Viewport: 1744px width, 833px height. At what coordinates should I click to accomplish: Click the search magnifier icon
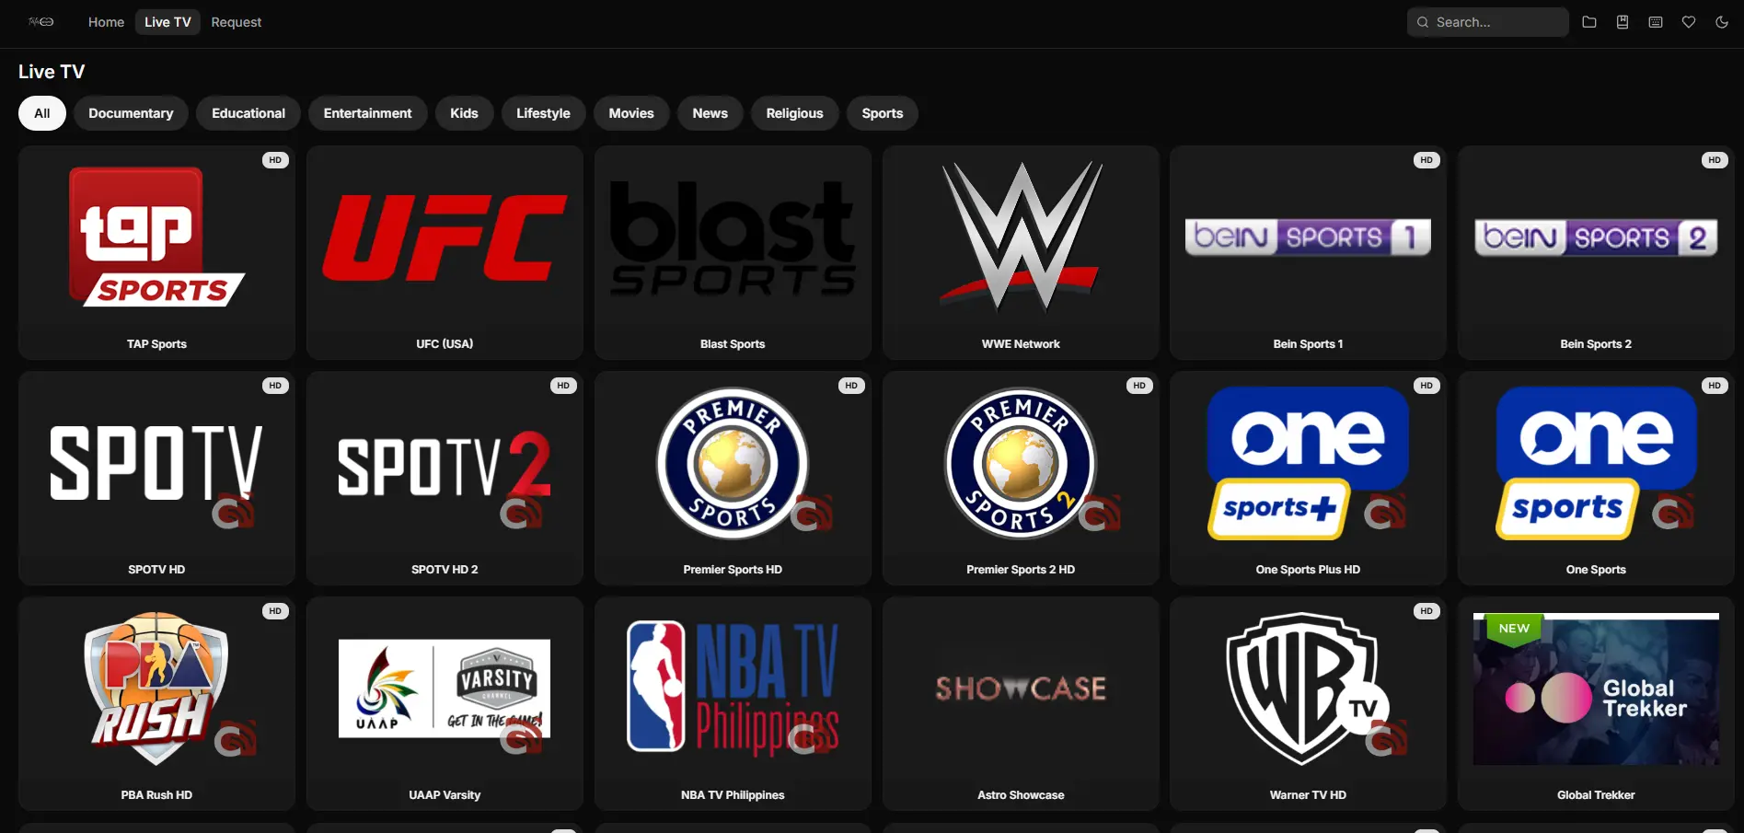pyautogui.click(x=1423, y=22)
